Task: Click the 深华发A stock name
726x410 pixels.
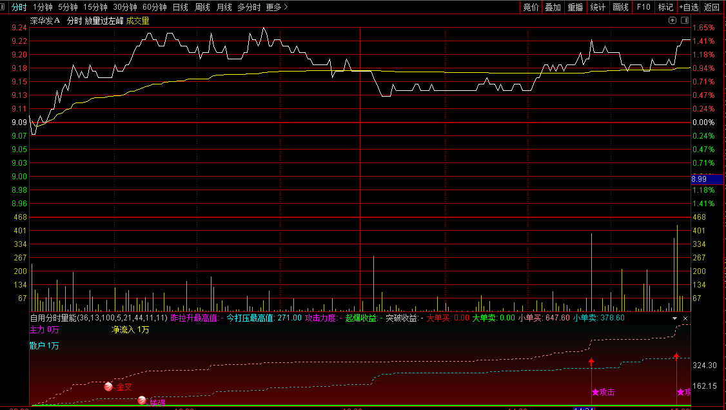Action: click(45, 21)
